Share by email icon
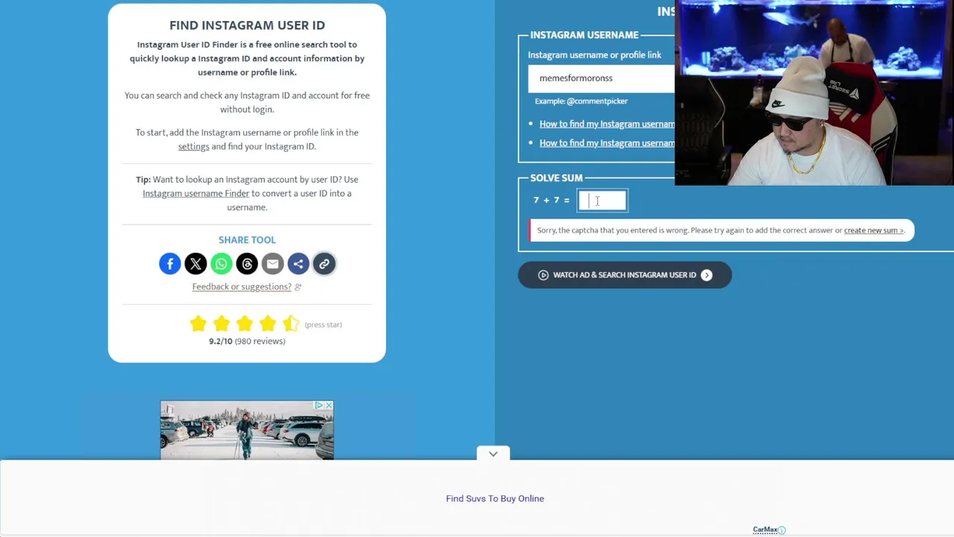This screenshot has height=537, width=954. pyautogui.click(x=273, y=264)
